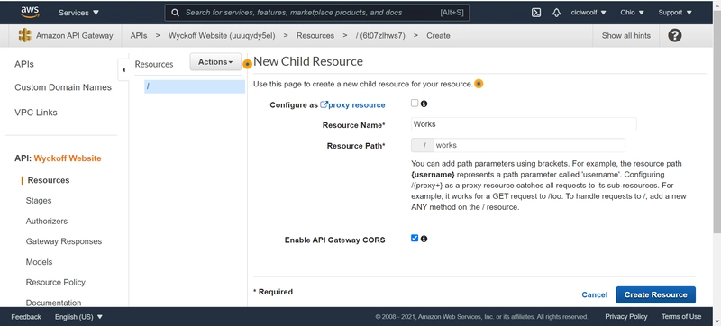Open the ciciwoolf account menu
Screen dimensions: 721x326
(x=589, y=13)
